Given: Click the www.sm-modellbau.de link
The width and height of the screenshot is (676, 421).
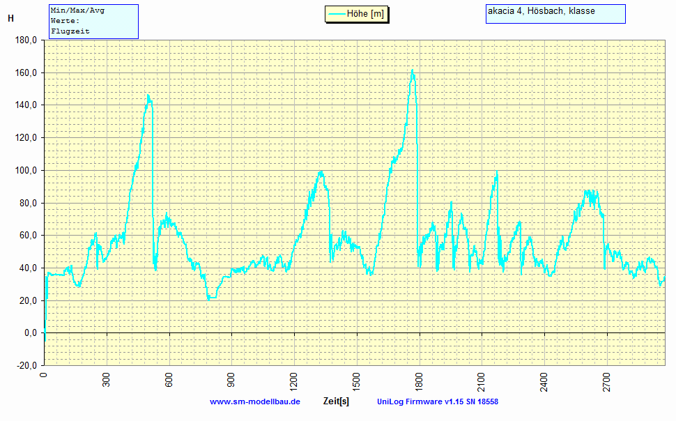Looking at the screenshot, I should point(254,402).
